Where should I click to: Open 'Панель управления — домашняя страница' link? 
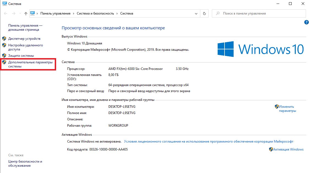[x=25, y=27]
